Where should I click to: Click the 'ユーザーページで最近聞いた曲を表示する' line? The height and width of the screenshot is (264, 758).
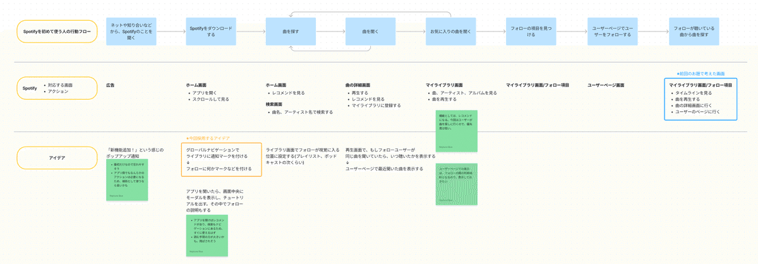[384, 169]
